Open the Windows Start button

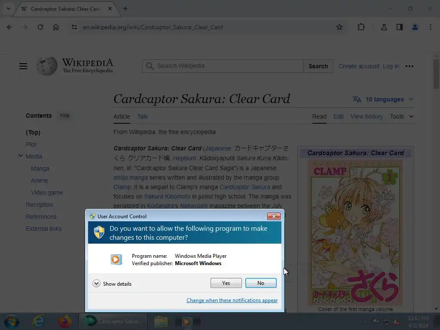[11, 321]
